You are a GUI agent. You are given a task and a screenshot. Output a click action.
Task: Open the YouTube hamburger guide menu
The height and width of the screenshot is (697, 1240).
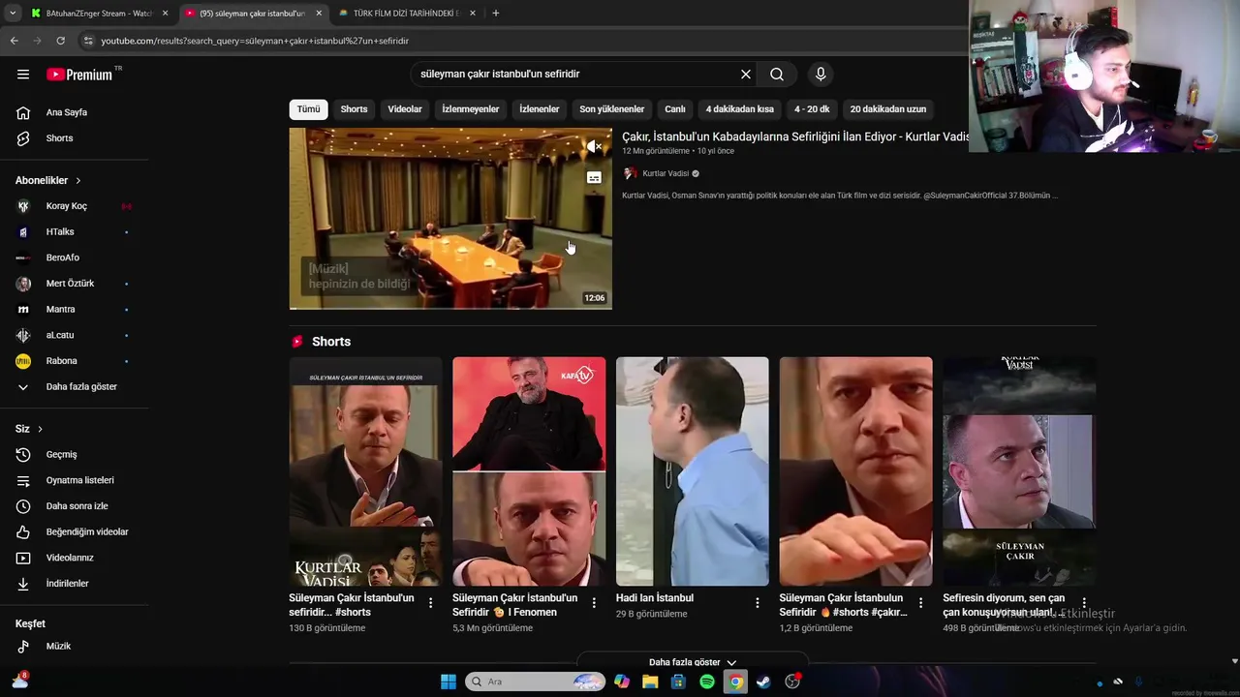click(x=23, y=75)
